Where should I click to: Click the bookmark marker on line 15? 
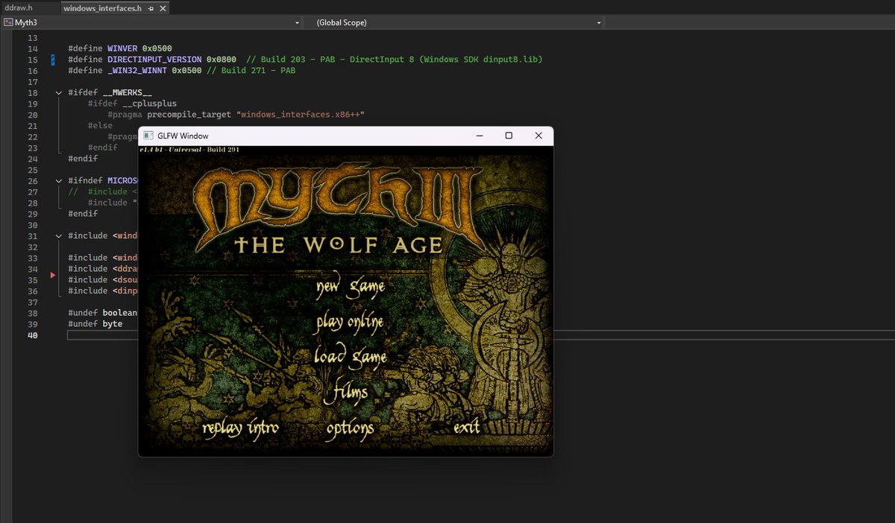pos(53,60)
